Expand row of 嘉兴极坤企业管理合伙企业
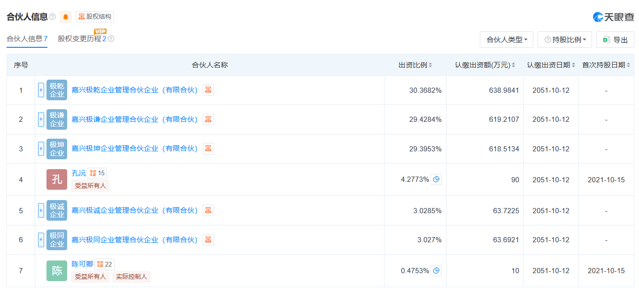639x290 pixels. click(41, 149)
